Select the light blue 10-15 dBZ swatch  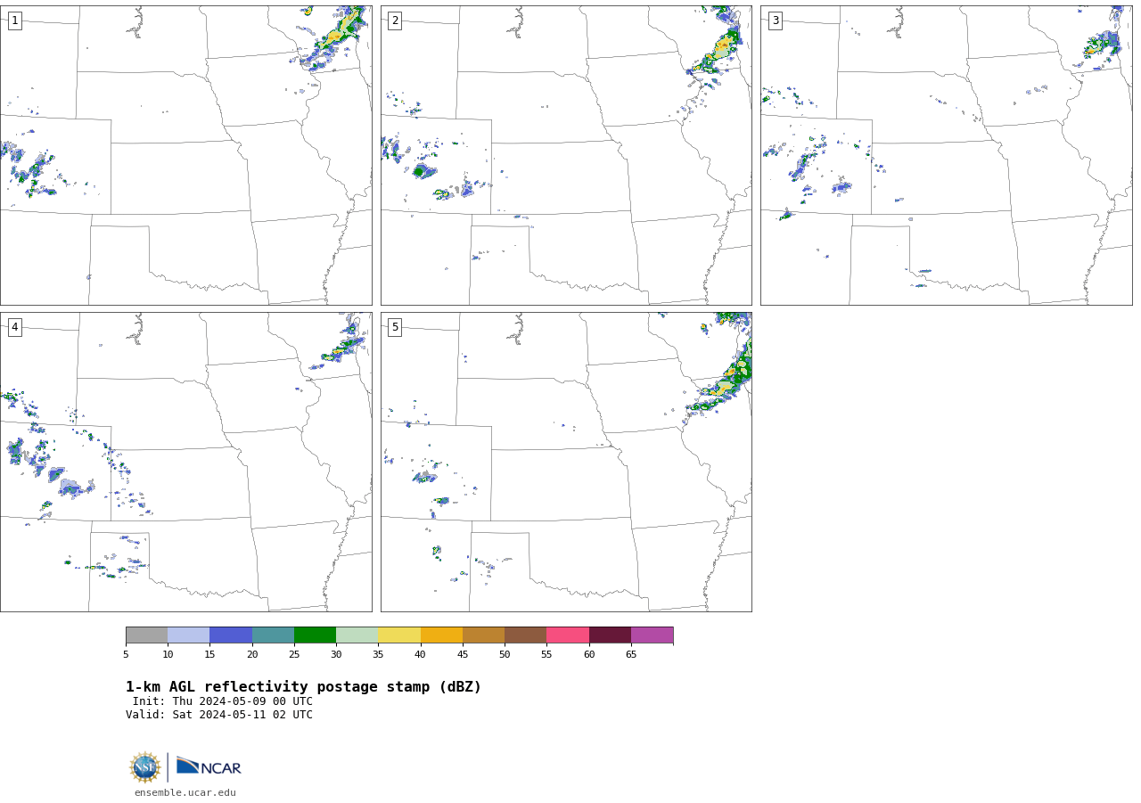pos(189,635)
